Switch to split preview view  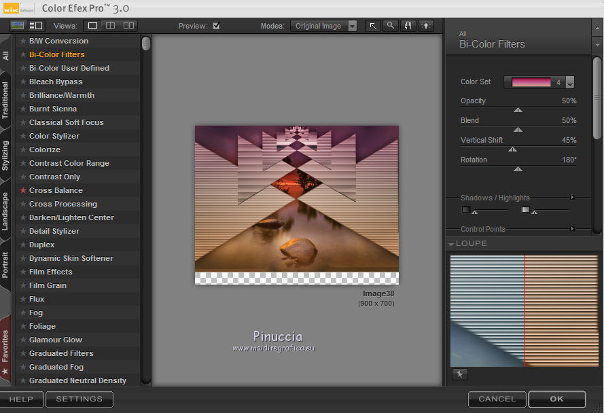pos(110,26)
